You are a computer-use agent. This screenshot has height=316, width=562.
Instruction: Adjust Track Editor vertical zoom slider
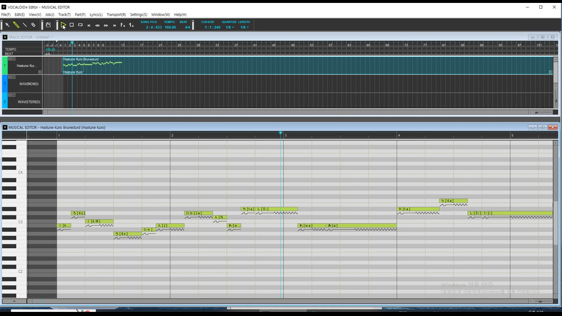coord(556,100)
